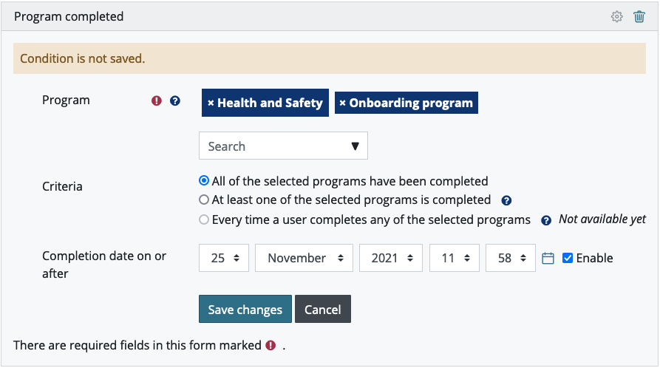Open the completion day dropdown showing 25
660x368 pixels.
point(224,258)
